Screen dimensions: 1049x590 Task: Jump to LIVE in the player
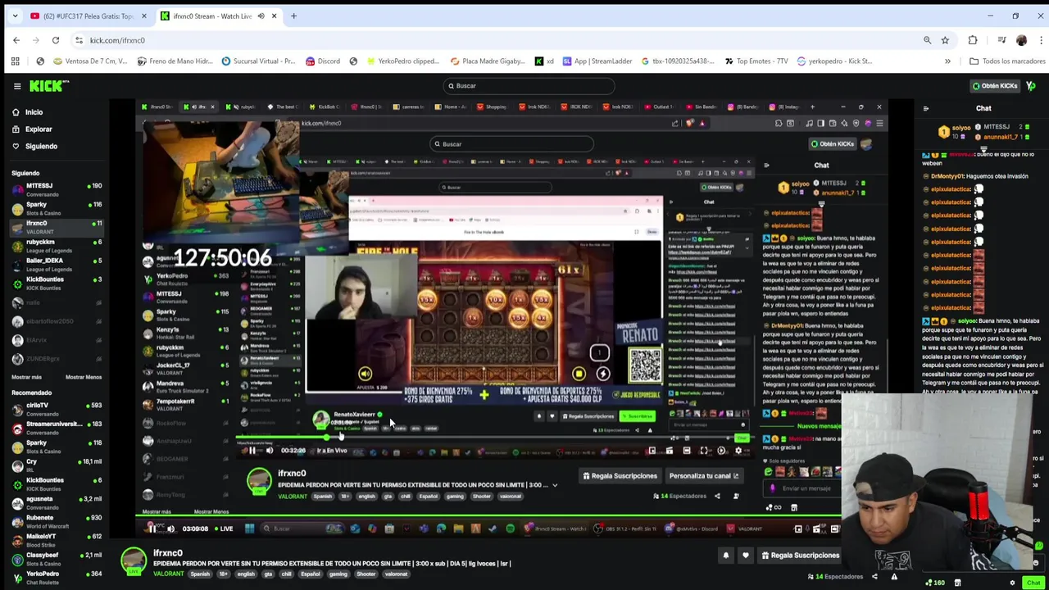(x=225, y=529)
